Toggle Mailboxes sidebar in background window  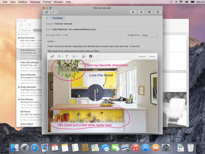[25, 30]
